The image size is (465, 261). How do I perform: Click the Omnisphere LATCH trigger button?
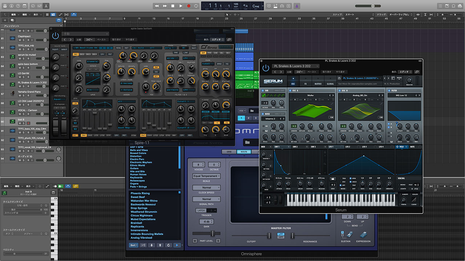[x=201, y=210]
